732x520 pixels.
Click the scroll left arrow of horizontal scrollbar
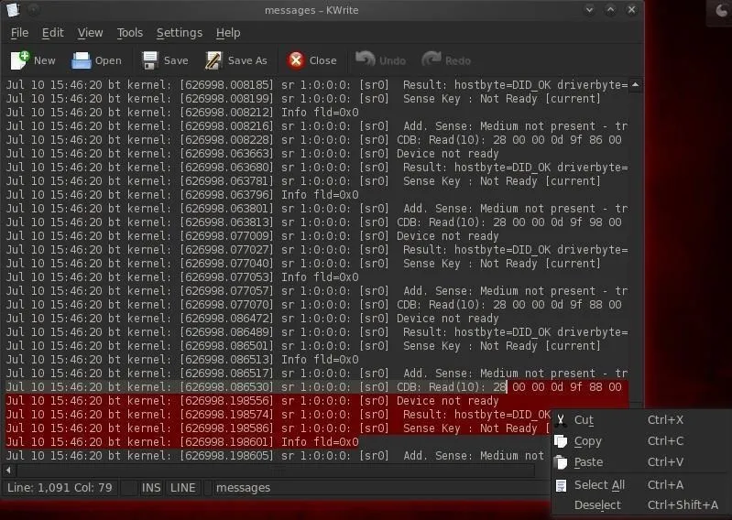tap(9, 470)
